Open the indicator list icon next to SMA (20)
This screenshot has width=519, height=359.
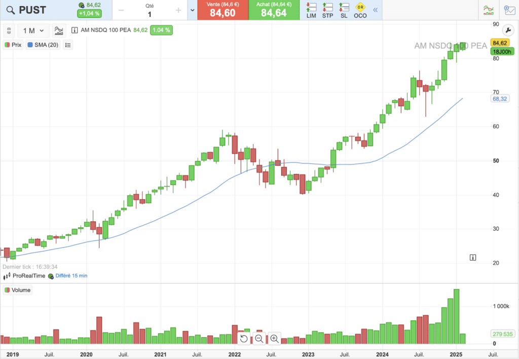68,45
